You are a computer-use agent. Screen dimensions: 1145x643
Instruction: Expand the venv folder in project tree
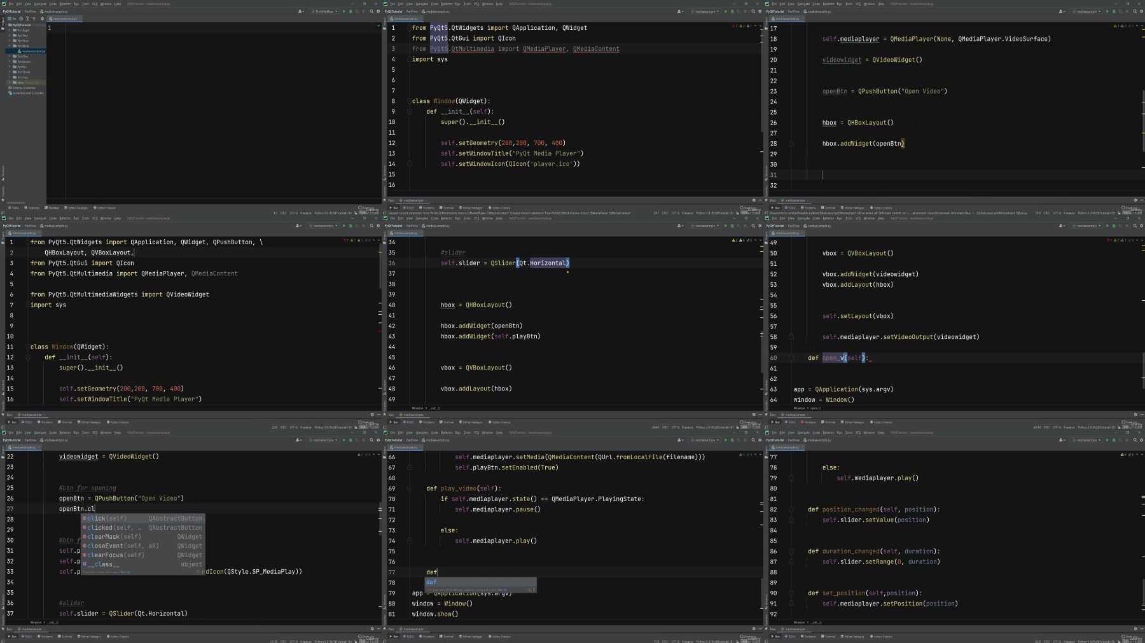tap(10, 83)
